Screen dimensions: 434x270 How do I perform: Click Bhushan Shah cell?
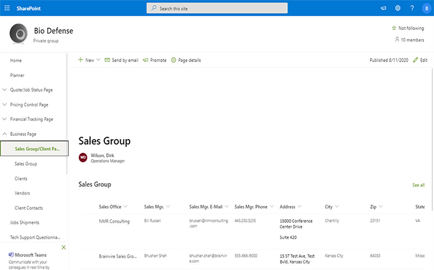pyautogui.click(x=156, y=256)
